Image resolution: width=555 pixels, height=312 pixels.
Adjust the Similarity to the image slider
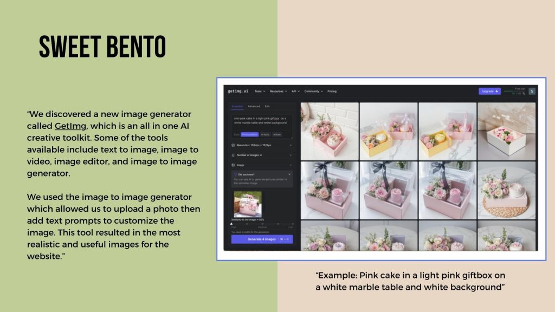[x=232, y=223]
